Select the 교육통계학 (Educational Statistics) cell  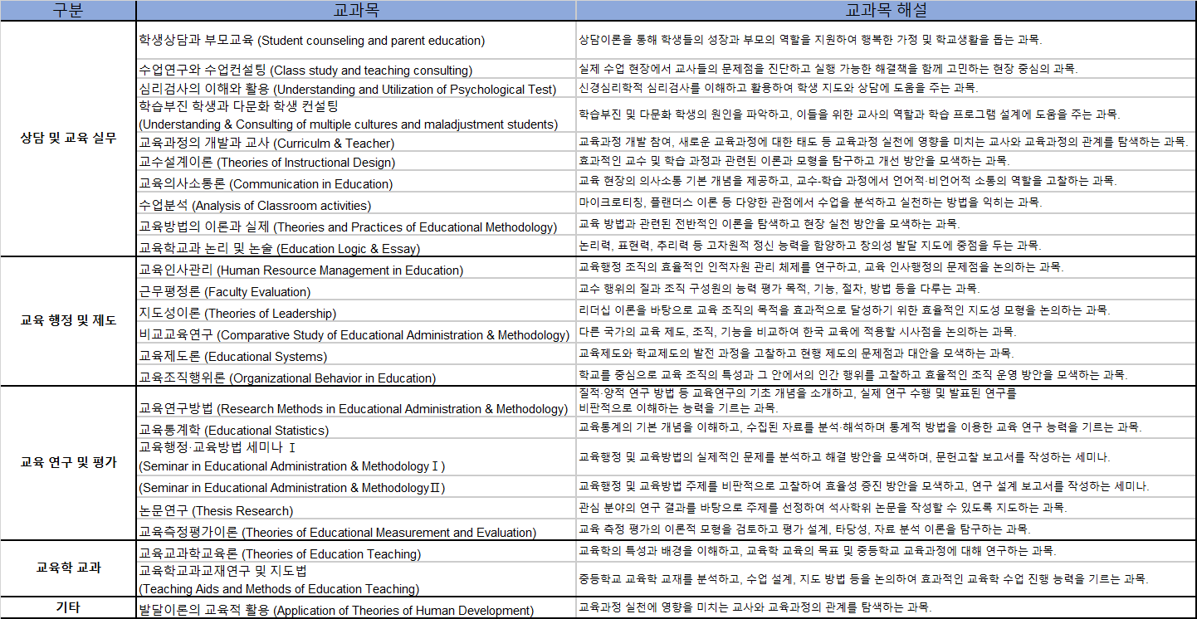[x=233, y=430]
